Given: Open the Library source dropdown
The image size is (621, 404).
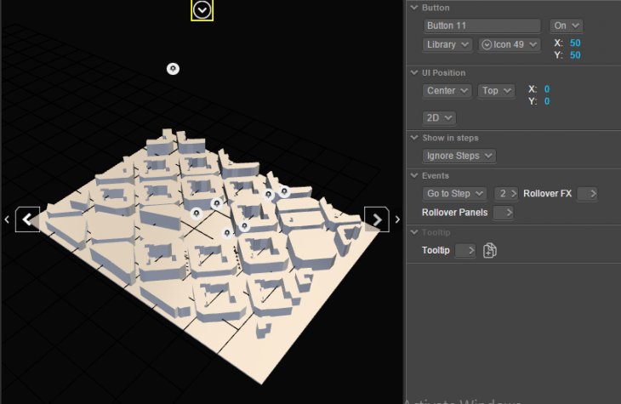Looking at the screenshot, I should click(x=447, y=44).
